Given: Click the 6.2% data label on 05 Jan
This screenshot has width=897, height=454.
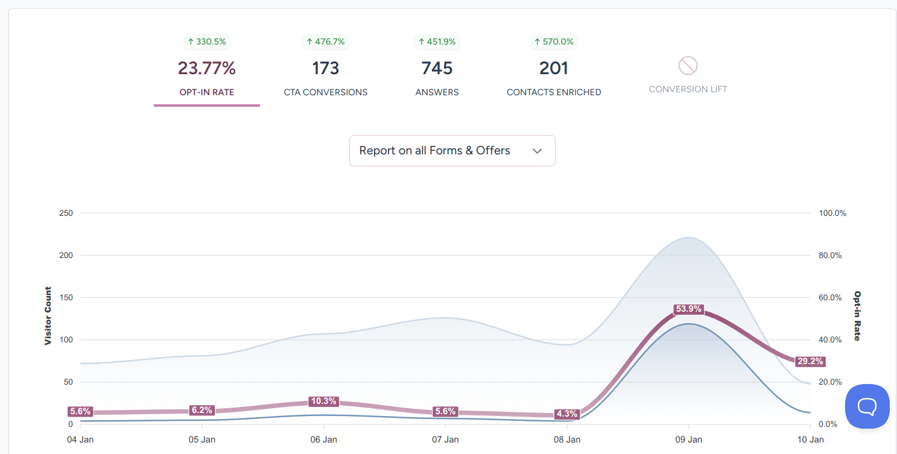Looking at the screenshot, I should [201, 411].
